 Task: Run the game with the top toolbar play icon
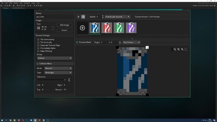20,6
